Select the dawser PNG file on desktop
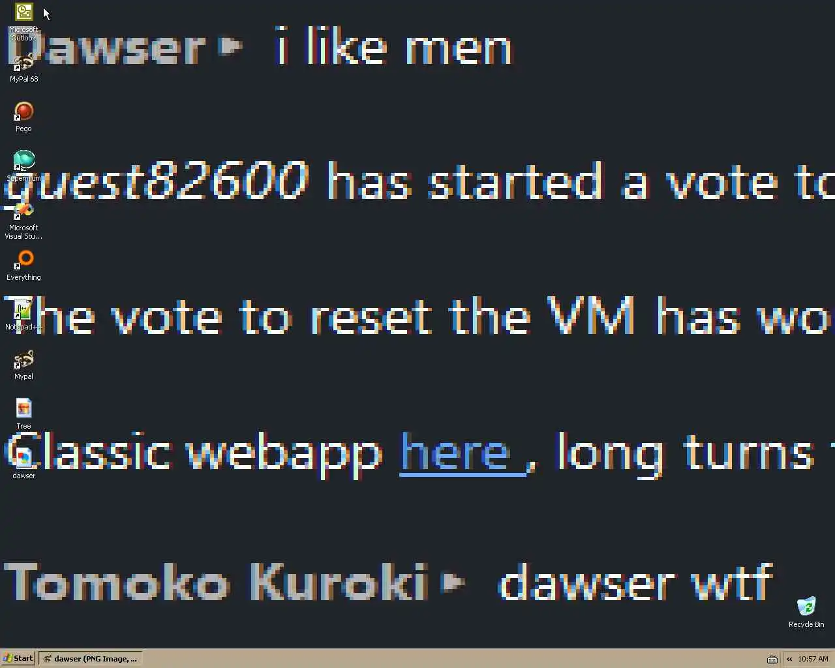Viewport: 835px width, 668px height. [x=23, y=464]
